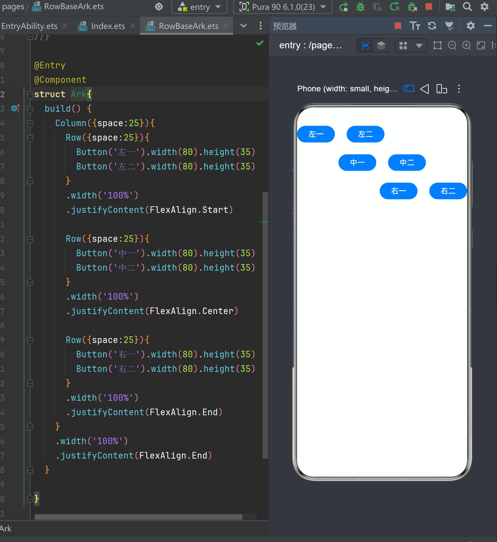Image resolution: width=497 pixels, height=542 pixels.
Task: Click the rotate device orientation icon
Action: 442,89
